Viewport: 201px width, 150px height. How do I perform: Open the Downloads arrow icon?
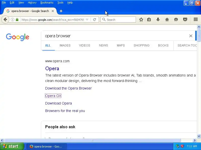[x=158, y=19]
